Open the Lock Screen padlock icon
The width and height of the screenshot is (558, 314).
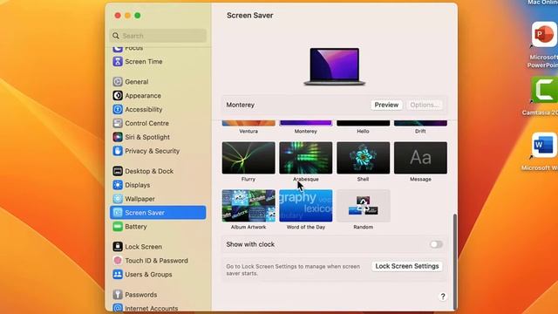118,246
